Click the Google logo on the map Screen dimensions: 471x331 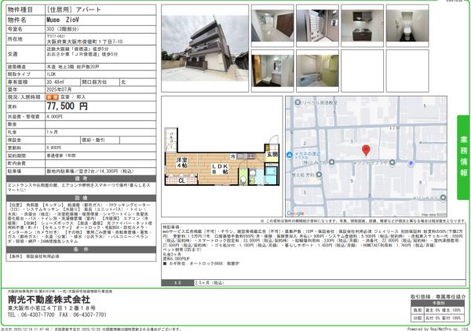(295, 213)
